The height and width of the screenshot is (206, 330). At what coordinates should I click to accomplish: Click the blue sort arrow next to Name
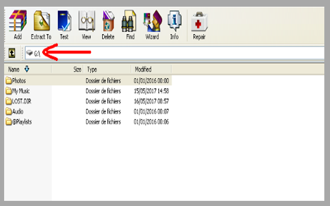point(27,69)
